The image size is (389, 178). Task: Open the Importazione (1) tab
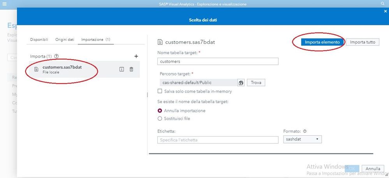click(x=95, y=40)
